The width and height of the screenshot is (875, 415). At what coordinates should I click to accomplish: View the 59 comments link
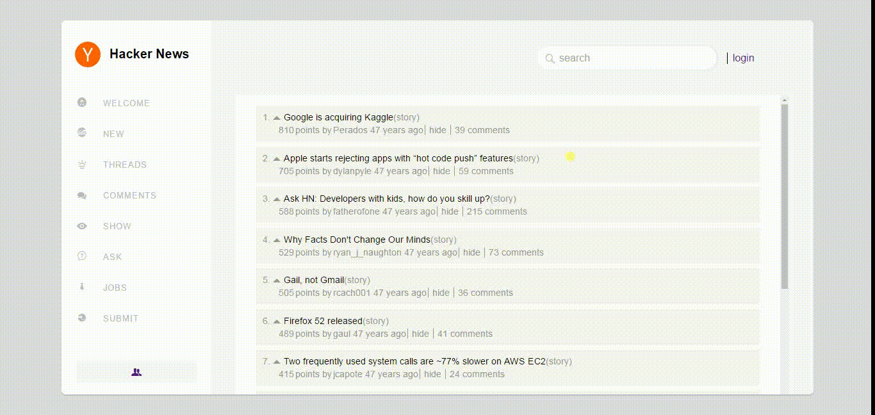(486, 171)
